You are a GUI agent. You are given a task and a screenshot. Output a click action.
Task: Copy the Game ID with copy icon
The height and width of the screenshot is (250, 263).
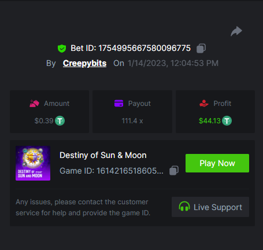click(174, 171)
